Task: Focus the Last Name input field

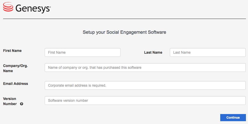Action: pyautogui.click(x=208, y=52)
